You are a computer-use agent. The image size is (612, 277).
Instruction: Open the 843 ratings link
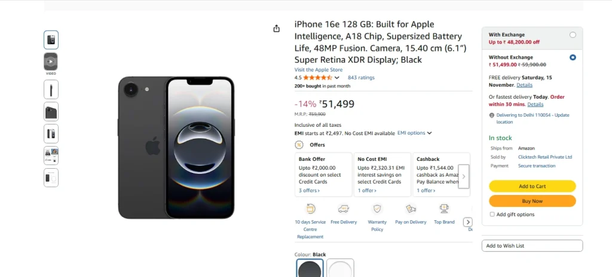pos(361,77)
